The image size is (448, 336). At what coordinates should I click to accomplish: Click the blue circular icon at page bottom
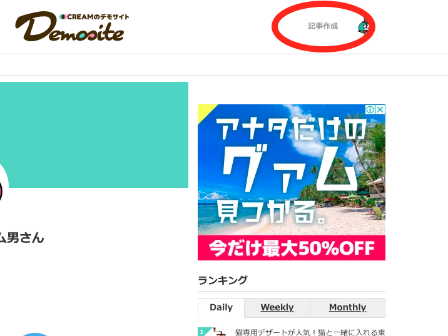point(35,334)
